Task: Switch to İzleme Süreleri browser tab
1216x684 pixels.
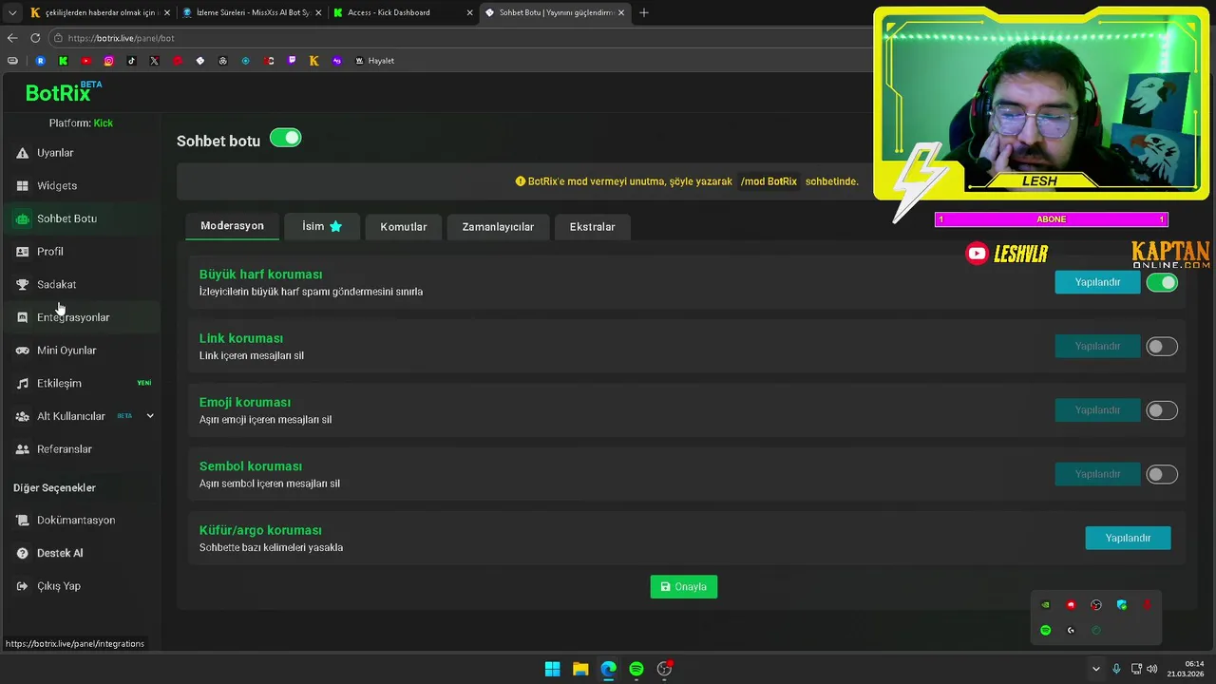Action: pyautogui.click(x=251, y=12)
